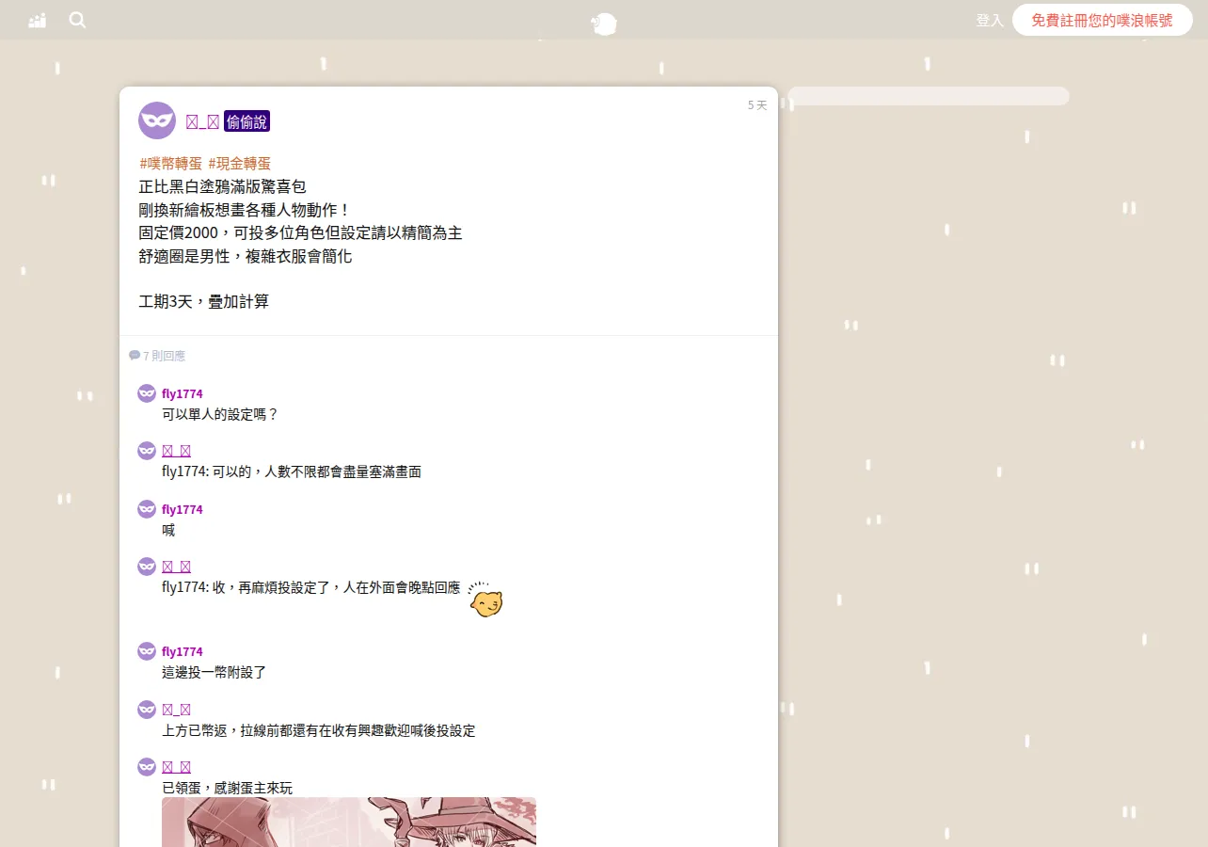Click the speech bubble icon beside 7 則回應
Viewport: 1208px width, 847px height.
pyautogui.click(x=135, y=356)
